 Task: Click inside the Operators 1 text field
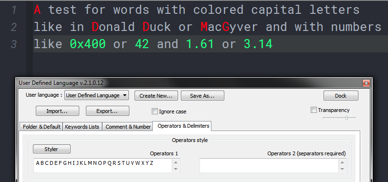point(103,165)
